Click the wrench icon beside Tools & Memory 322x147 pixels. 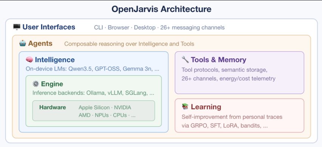[x=185, y=60]
